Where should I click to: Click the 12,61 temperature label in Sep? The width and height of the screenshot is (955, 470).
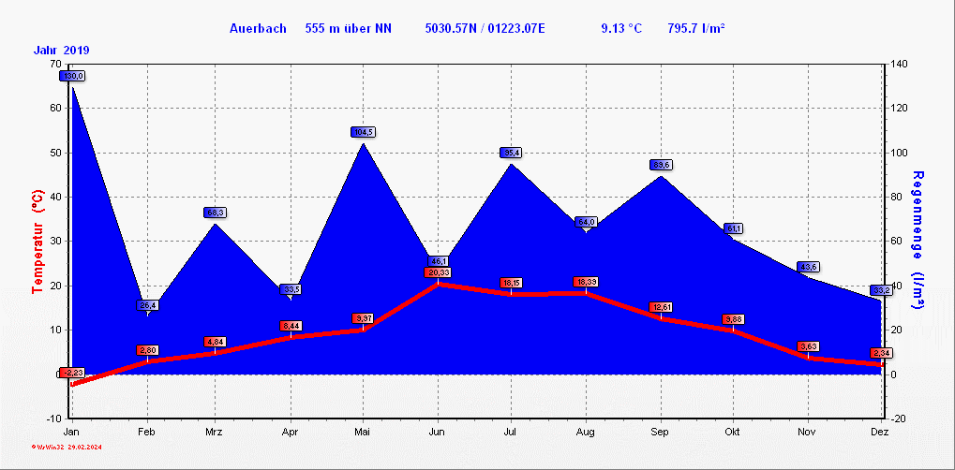click(661, 307)
